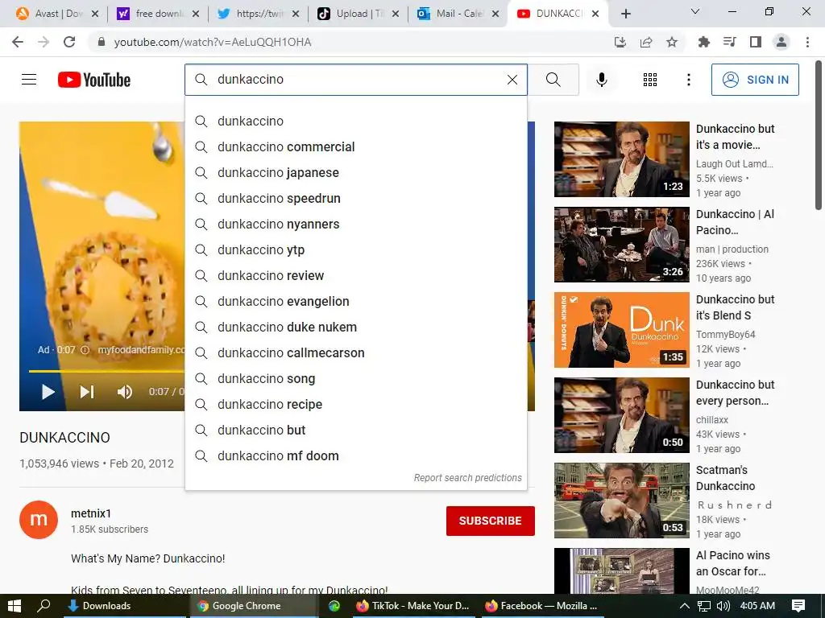Skip to next video in player
825x618 pixels.
point(87,392)
